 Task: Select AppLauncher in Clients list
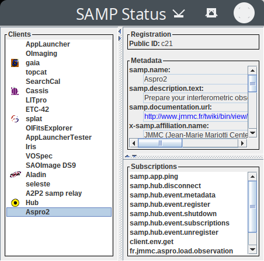pos(59,44)
